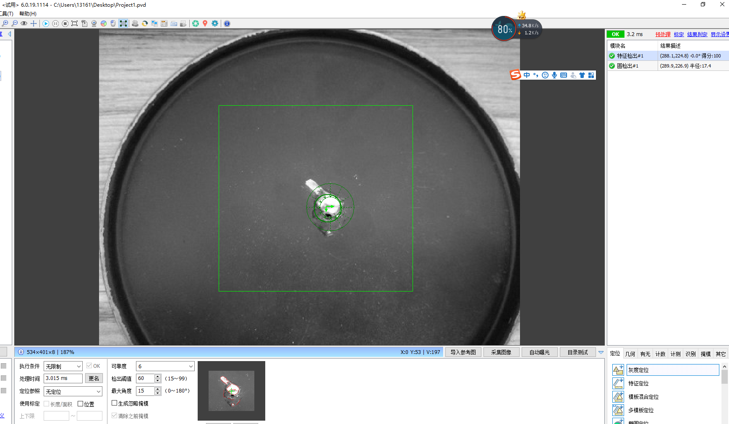Click the Sogou skin shirt icon
This screenshot has width=729, height=424.
tap(582, 75)
